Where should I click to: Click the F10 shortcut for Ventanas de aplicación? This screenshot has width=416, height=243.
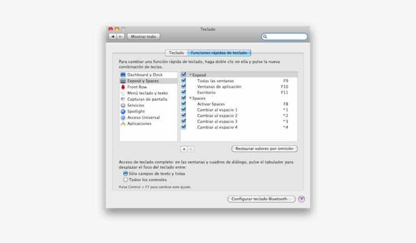[285, 87]
